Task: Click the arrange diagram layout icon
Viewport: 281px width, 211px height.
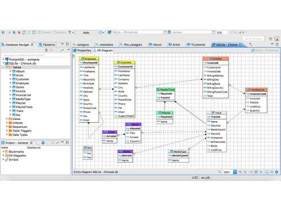Action: tap(251, 172)
